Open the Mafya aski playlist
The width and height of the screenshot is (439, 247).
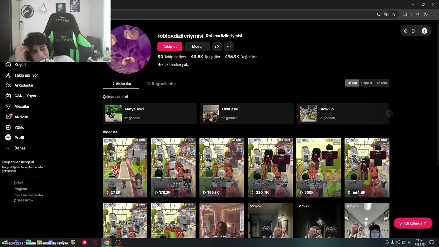click(150, 113)
